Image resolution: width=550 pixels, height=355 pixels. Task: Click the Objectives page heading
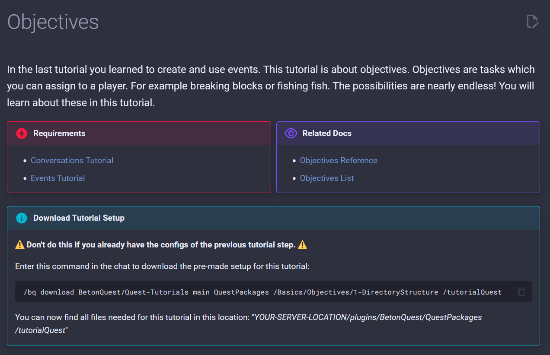click(53, 22)
